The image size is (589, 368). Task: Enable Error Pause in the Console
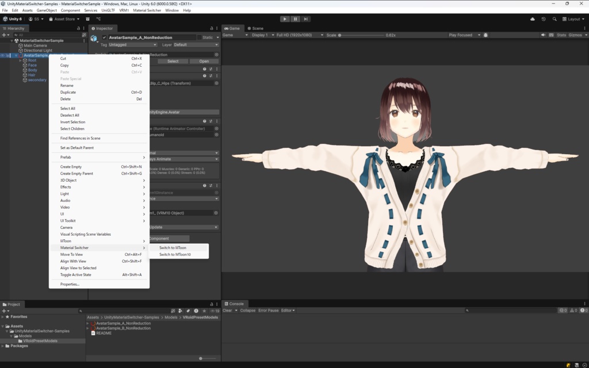tap(267, 310)
